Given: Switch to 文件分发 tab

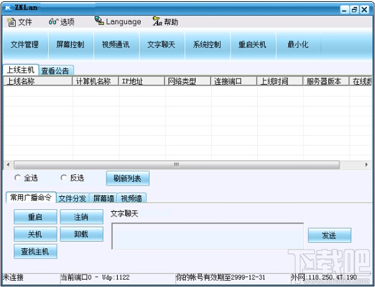Looking at the screenshot, I should [x=72, y=199].
